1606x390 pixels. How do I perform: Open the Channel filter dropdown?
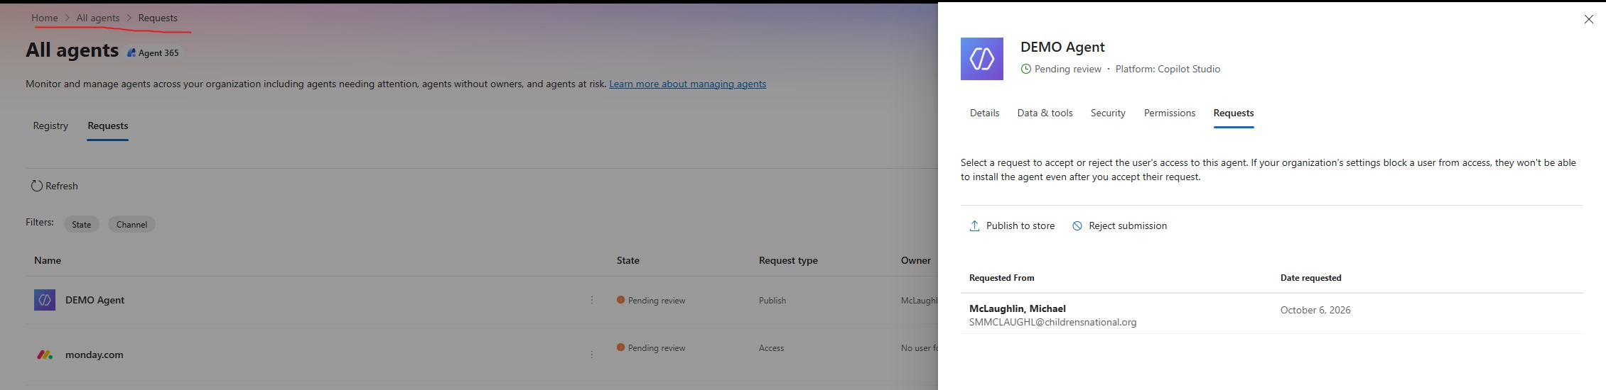click(131, 224)
